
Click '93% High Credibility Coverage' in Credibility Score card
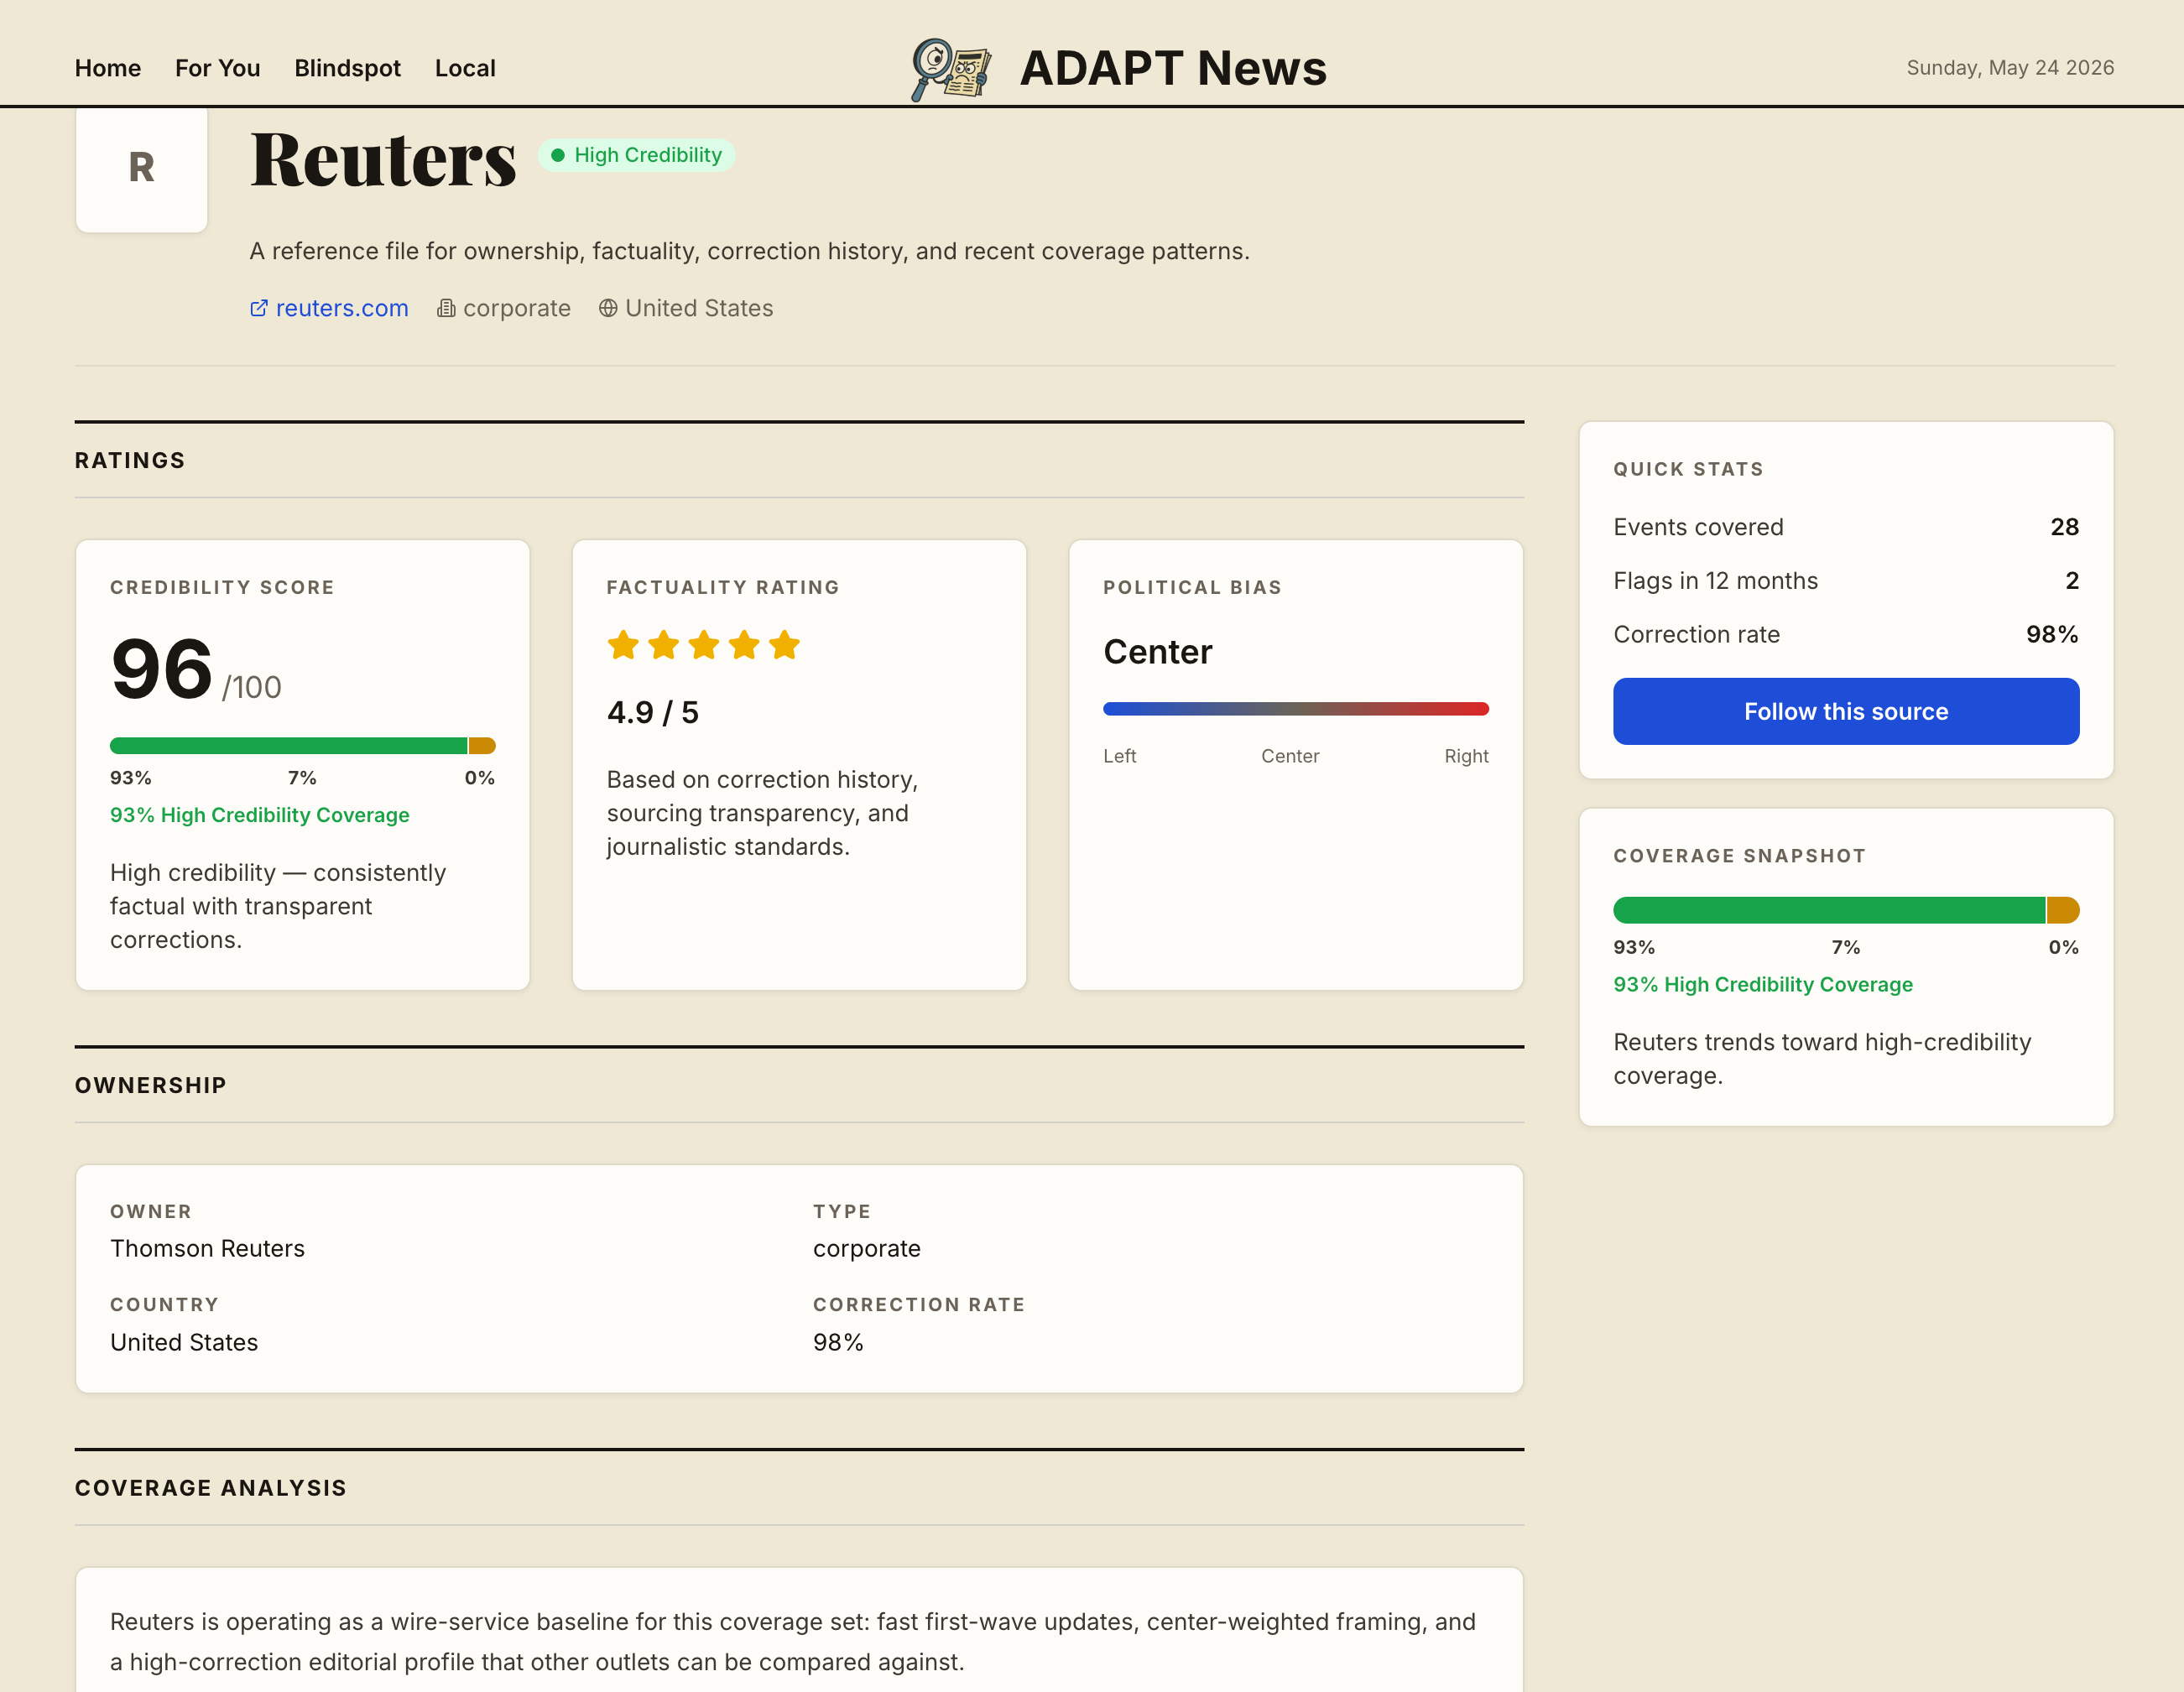tap(260, 815)
